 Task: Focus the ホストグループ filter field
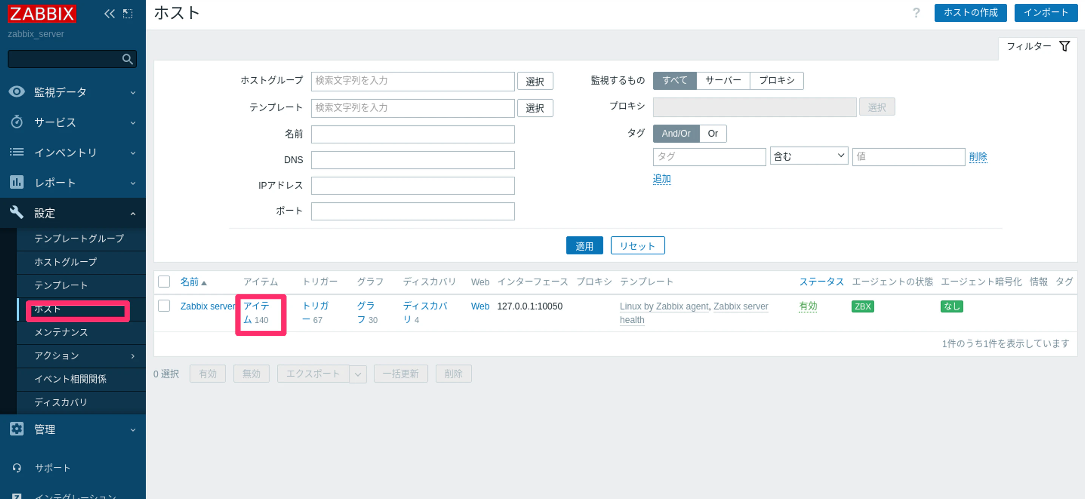coord(413,81)
